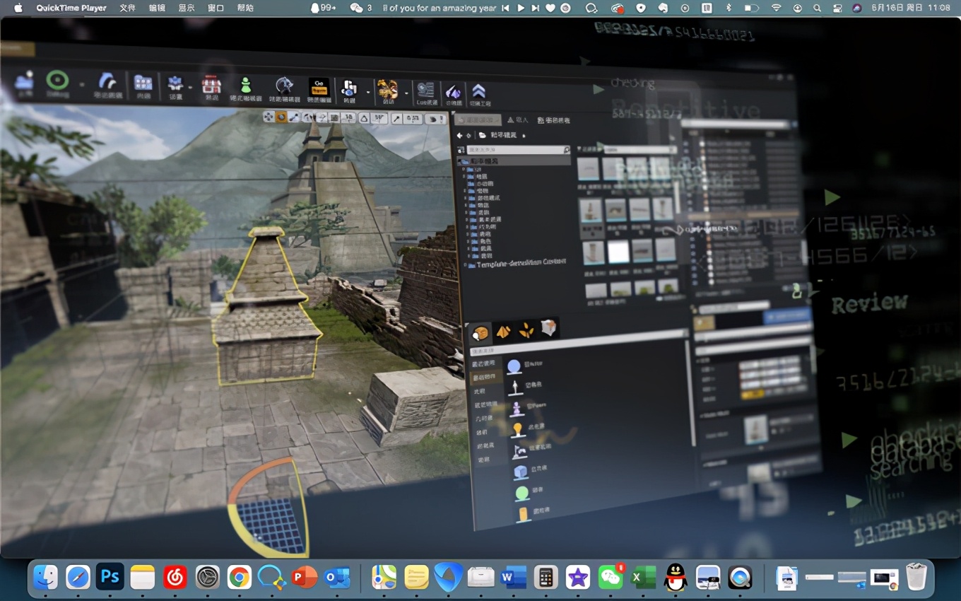Open the dropdown arrow after the orange creature icon
Screen dimensions: 961x601
coord(406,92)
